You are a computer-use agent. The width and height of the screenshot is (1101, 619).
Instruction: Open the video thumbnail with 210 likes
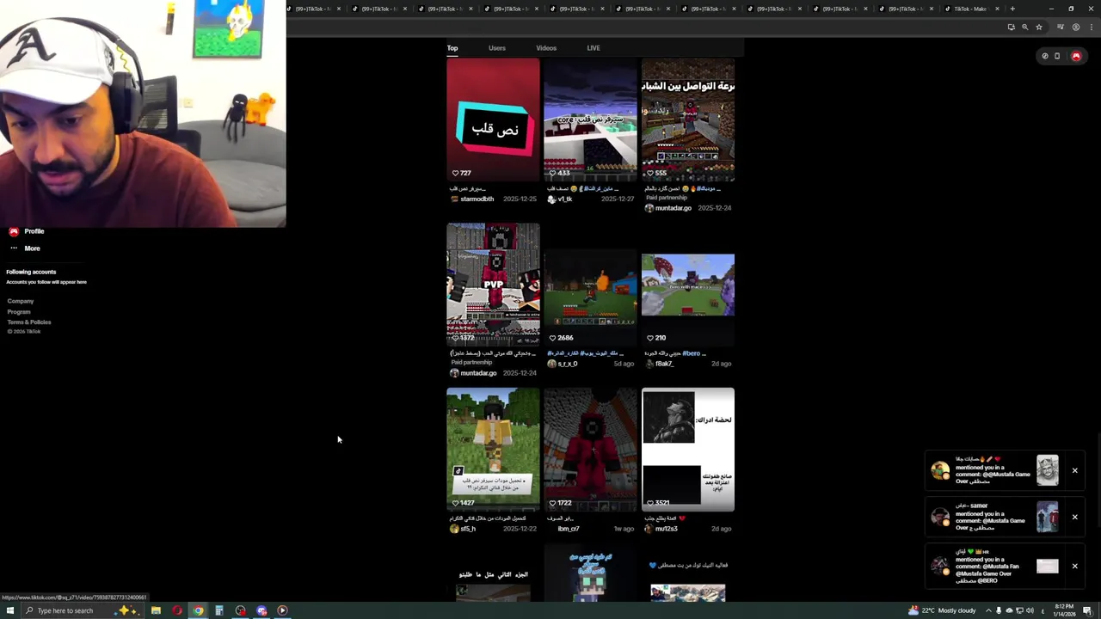point(688,285)
